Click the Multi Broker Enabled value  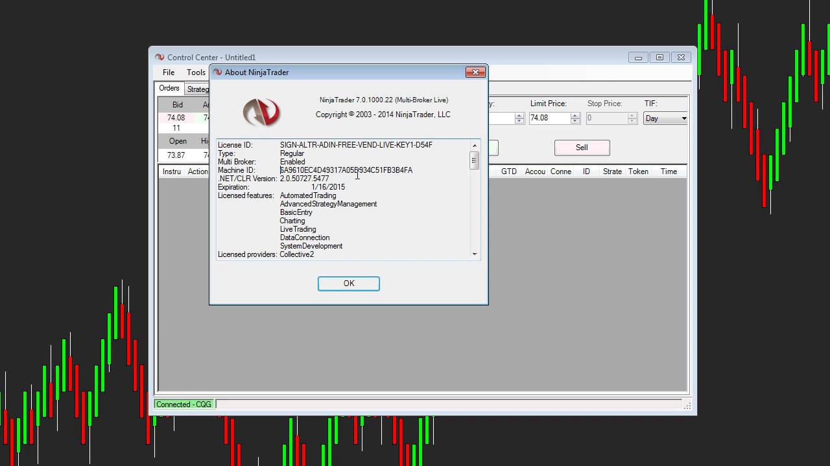pyautogui.click(x=292, y=162)
